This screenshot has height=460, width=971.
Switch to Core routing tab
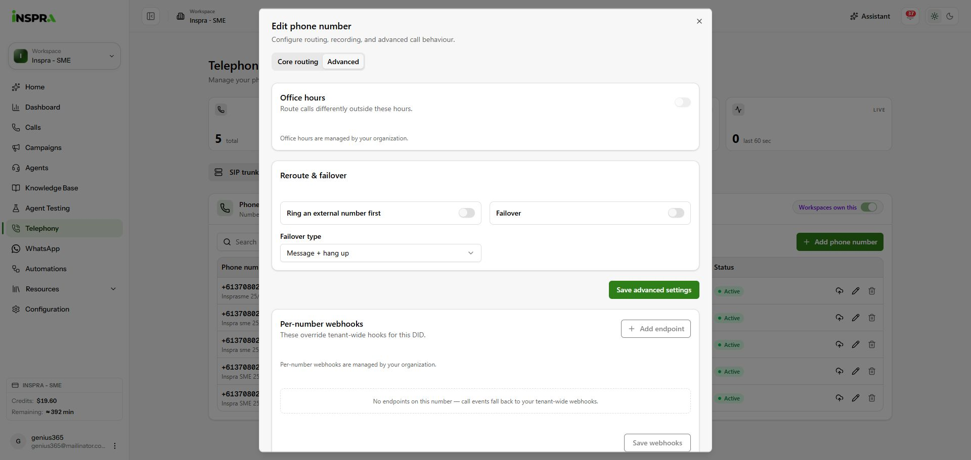[297, 62]
